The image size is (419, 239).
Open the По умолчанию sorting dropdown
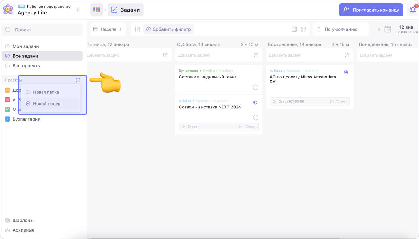coord(341,29)
